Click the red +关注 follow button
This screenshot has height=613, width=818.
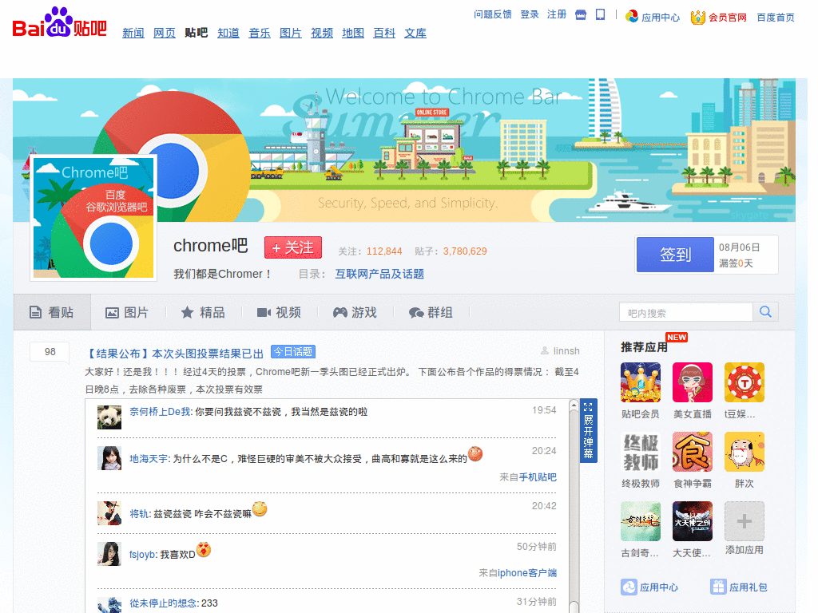[x=293, y=247]
